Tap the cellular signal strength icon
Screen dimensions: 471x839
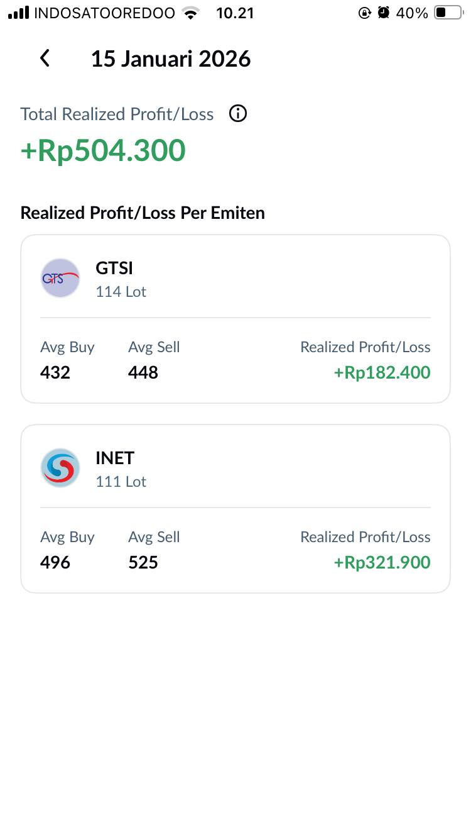(x=19, y=13)
